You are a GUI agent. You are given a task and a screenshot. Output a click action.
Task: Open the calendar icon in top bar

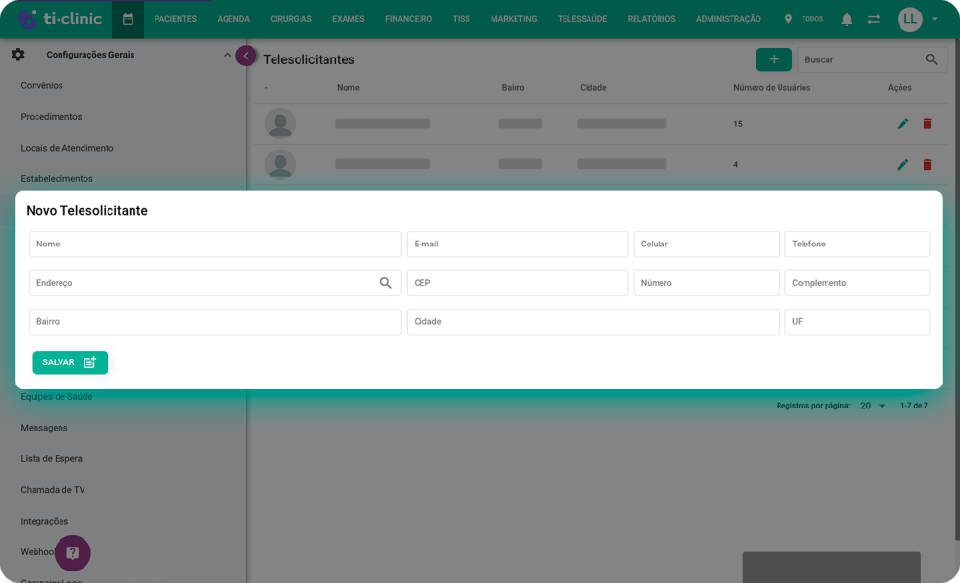128,19
